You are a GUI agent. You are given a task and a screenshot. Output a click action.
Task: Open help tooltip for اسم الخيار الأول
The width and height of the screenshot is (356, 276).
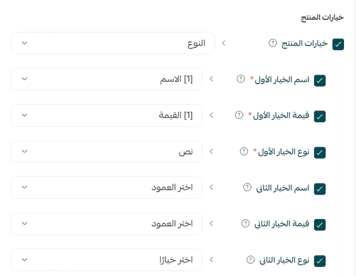[x=241, y=79]
